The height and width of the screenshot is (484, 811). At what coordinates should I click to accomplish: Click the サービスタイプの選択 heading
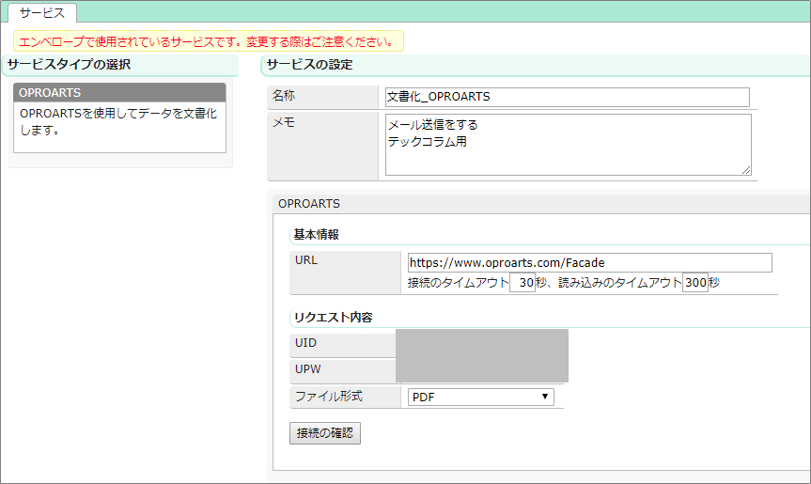pyautogui.click(x=69, y=65)
